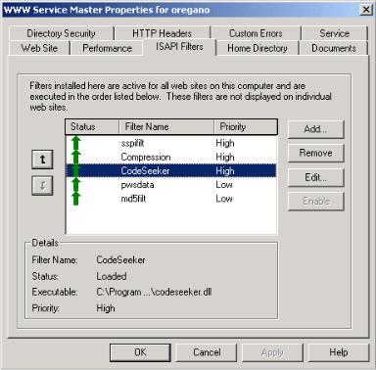The width and height of the screenshot is (376, 370).
Task: Select the CodeSeeker filter row
Action: pos(171,170)
